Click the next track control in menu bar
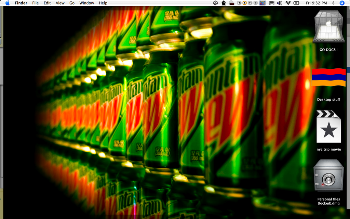The width and height of the screenshot is (350, 219). coord(250,3)
